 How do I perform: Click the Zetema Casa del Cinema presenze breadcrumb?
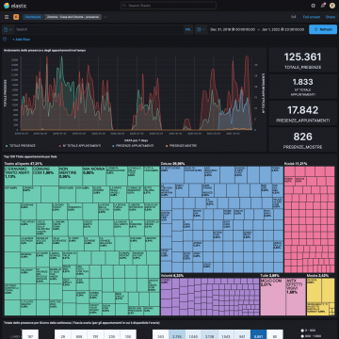point(73,17)
